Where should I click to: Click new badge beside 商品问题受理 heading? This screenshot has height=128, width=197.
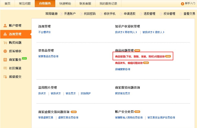point(137,50)
